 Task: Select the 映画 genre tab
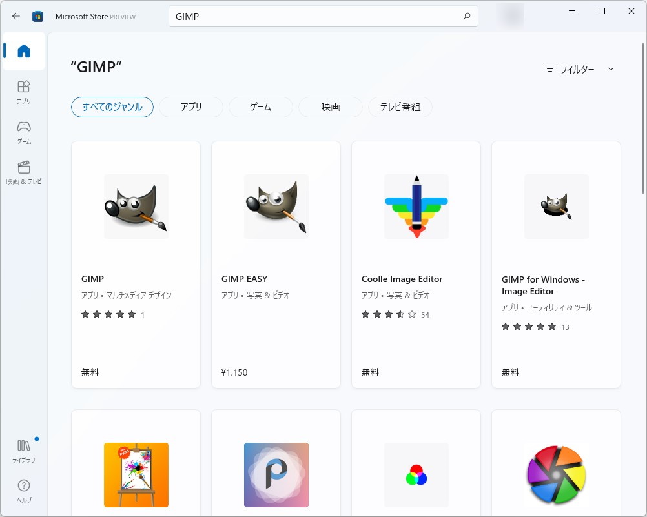pos(330,107)
